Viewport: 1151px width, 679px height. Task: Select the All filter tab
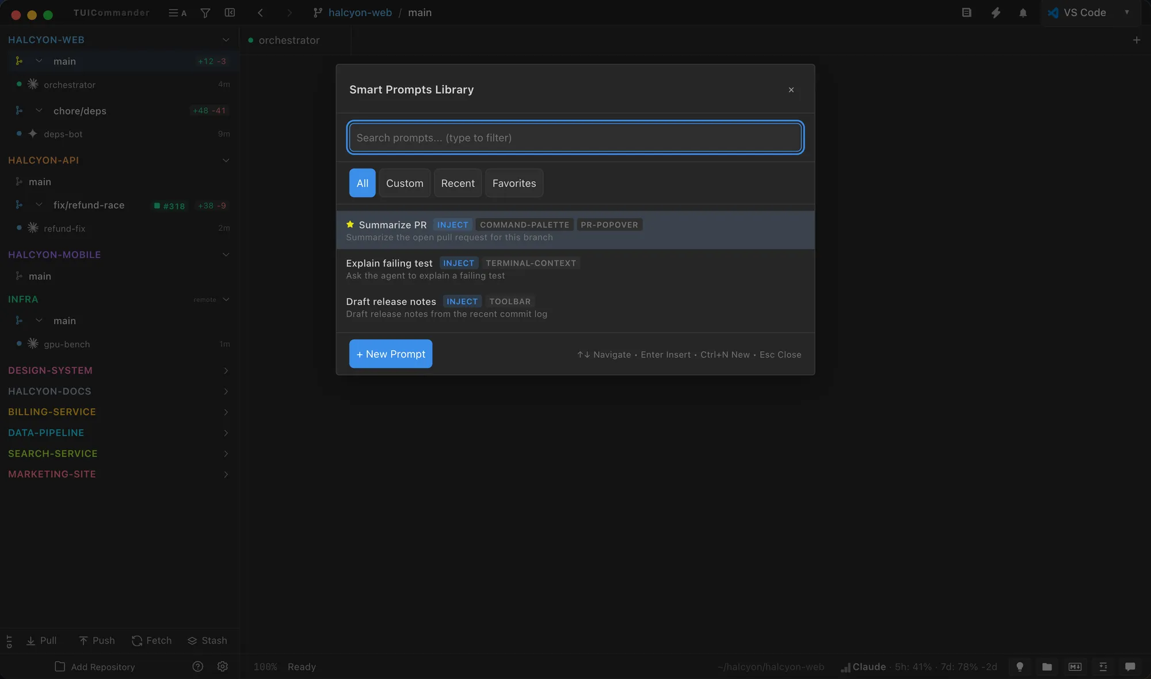(362, 183)
